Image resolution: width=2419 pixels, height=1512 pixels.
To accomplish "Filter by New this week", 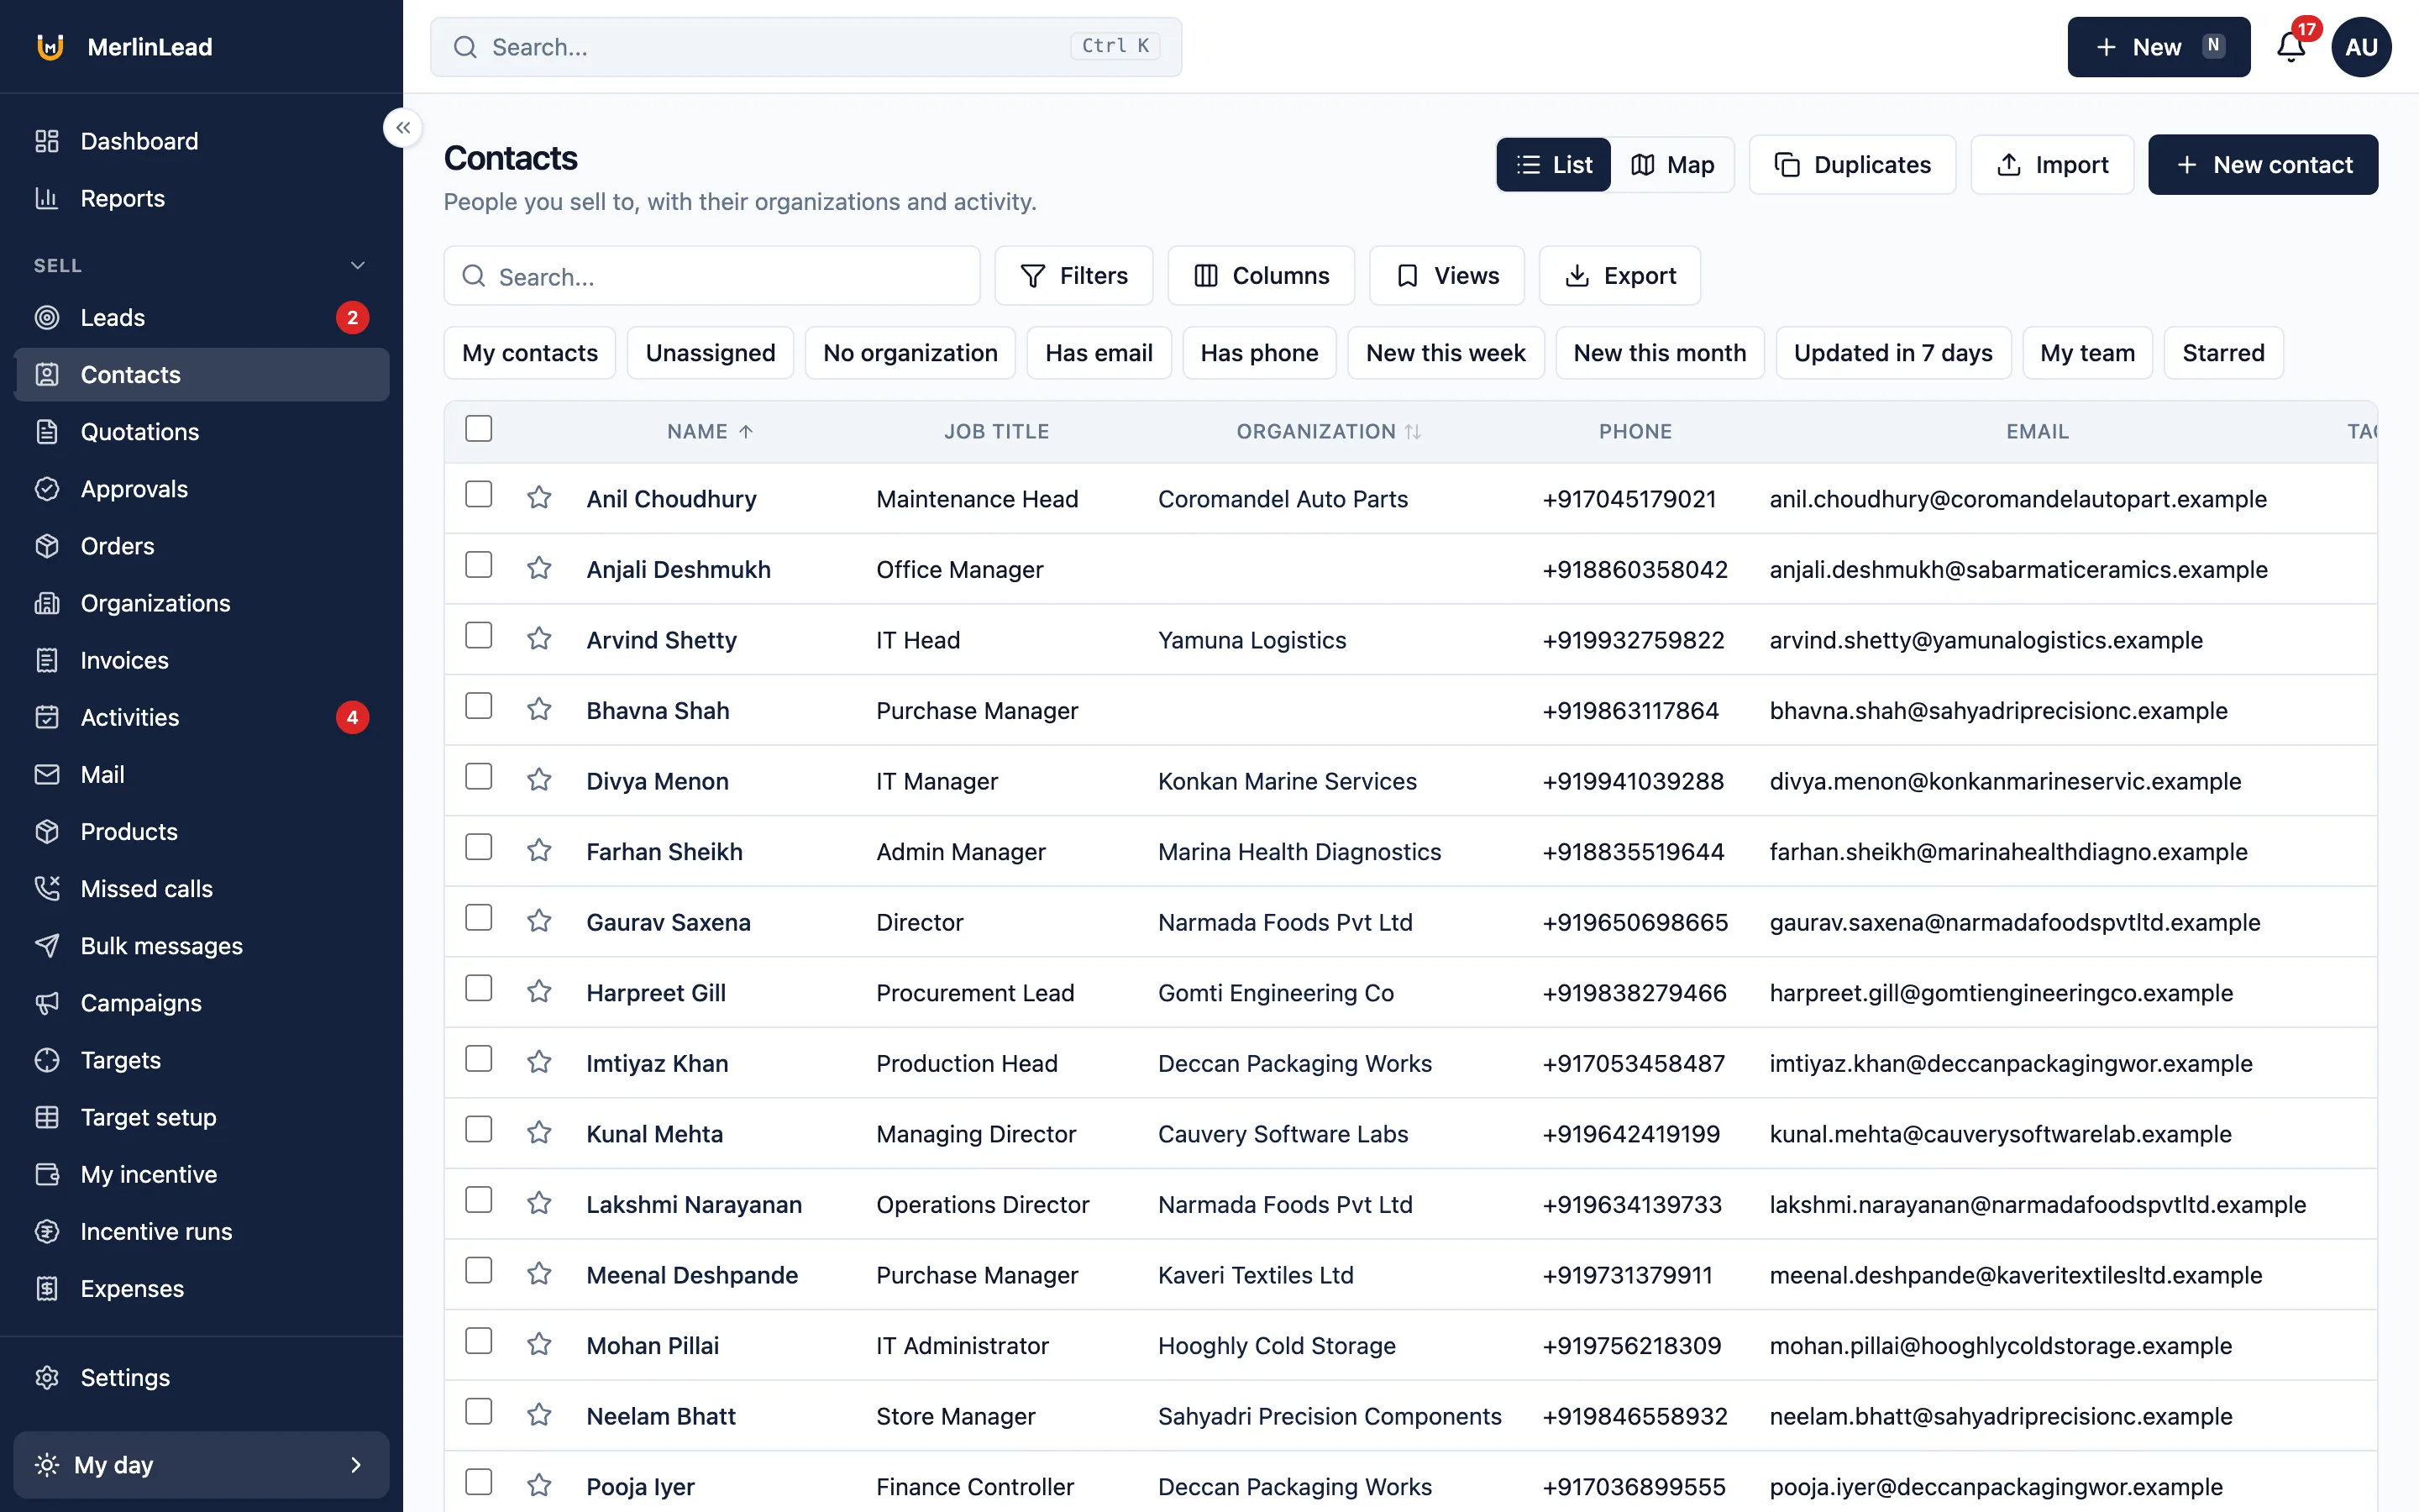I will [1446, 353].
